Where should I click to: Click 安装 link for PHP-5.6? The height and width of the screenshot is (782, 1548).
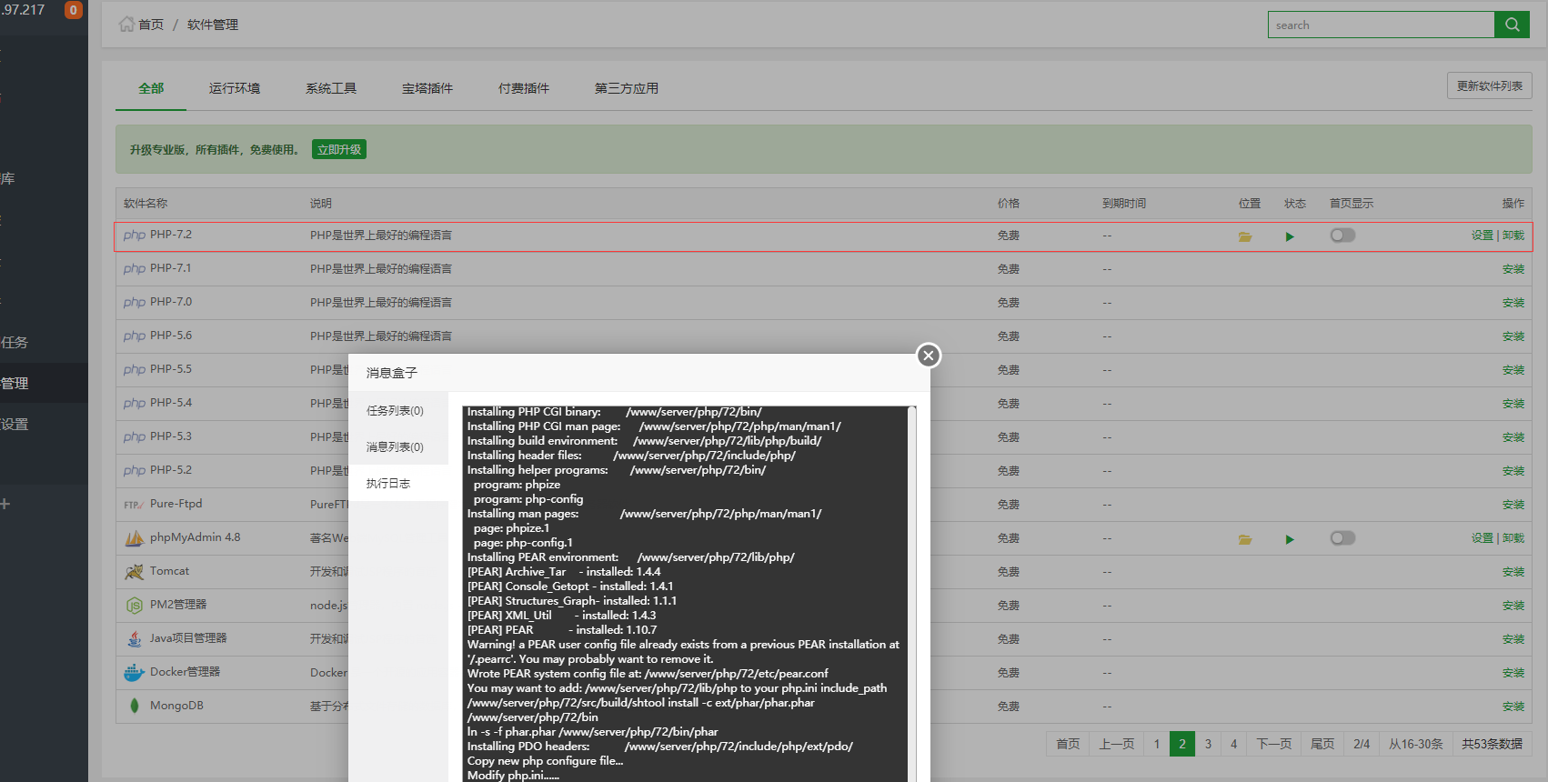1513,336
